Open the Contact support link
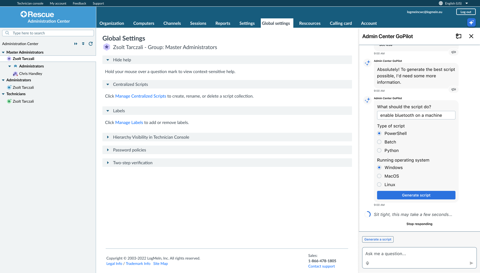Image resolution: width=480 pixels, height=273 pixels. coord(321,266)
